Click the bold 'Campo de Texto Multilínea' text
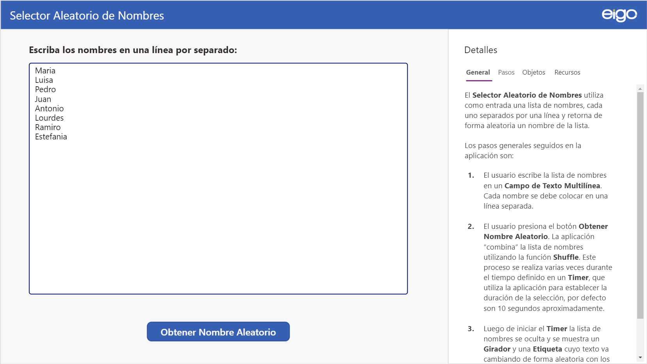The width and height of the screenshot is (647, 364). [552, 186]
